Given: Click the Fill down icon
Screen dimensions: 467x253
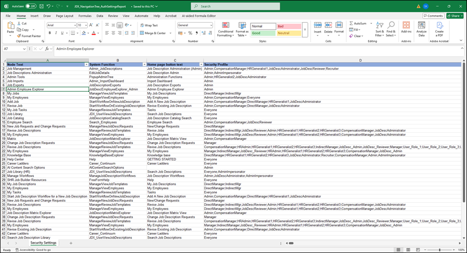Looking at the screenshot, I should [x=351, y=30].
